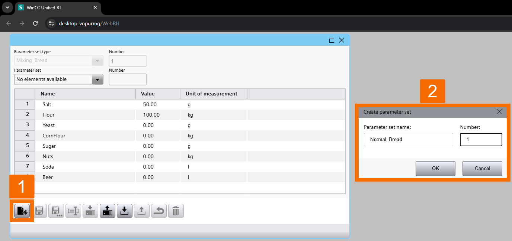Select the Sugar row name

pos(49,146)
